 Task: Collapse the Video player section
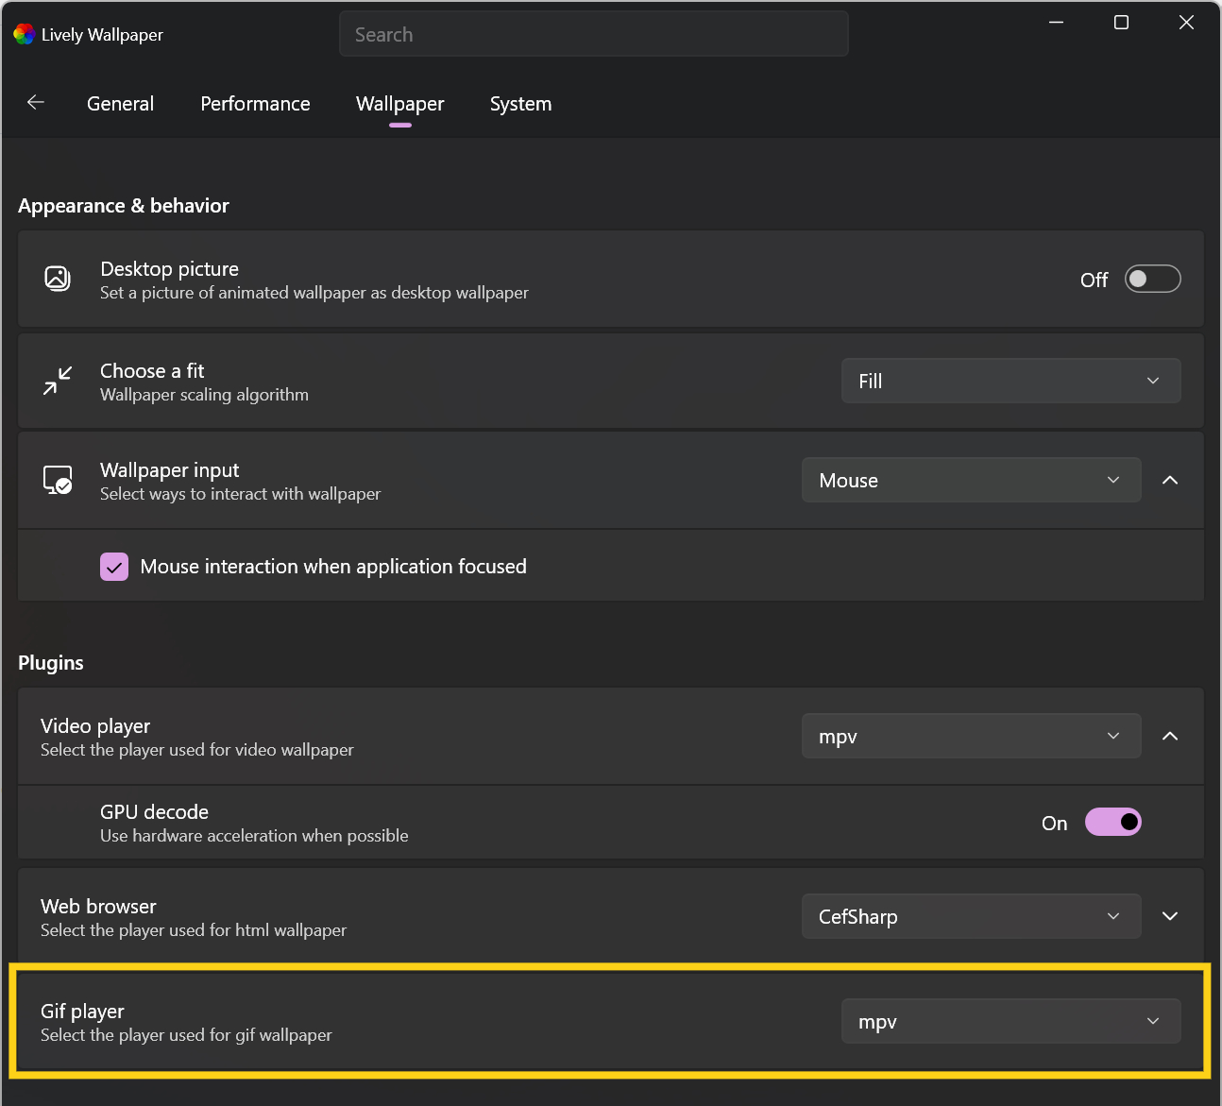(x=1170, y=736)
